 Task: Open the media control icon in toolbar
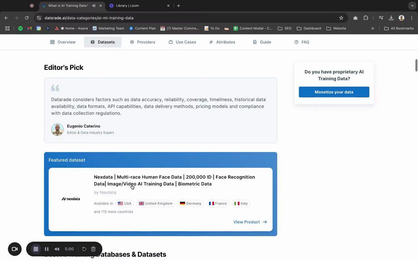[381, 18]
